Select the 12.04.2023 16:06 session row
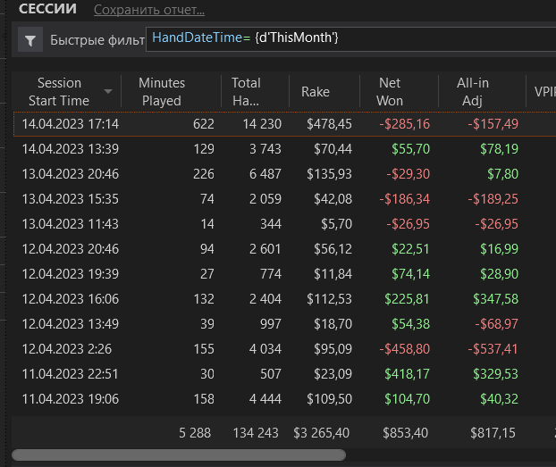This screenshot has width=556, height=467. (285, 299)
